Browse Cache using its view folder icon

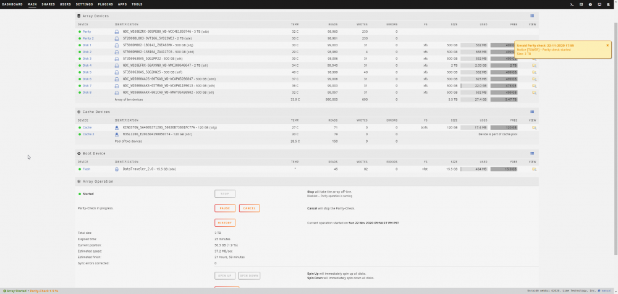point(534,128)
